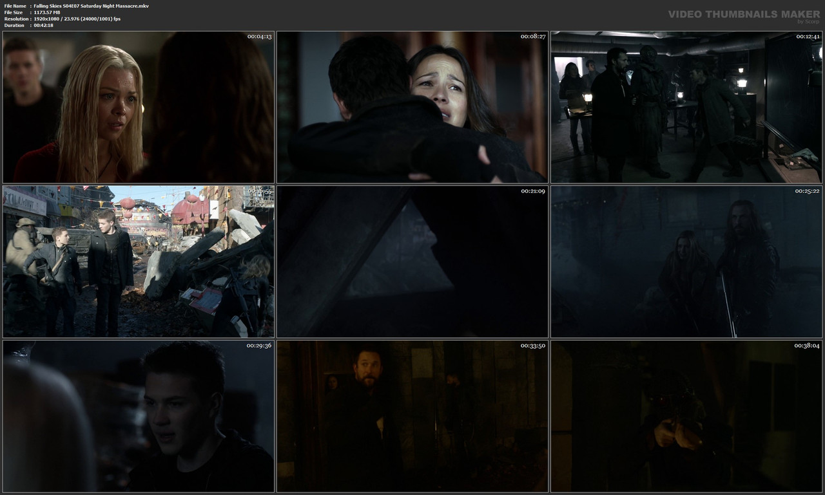
Task: Click the 'Duration' label
Action: tap(14, 25)
